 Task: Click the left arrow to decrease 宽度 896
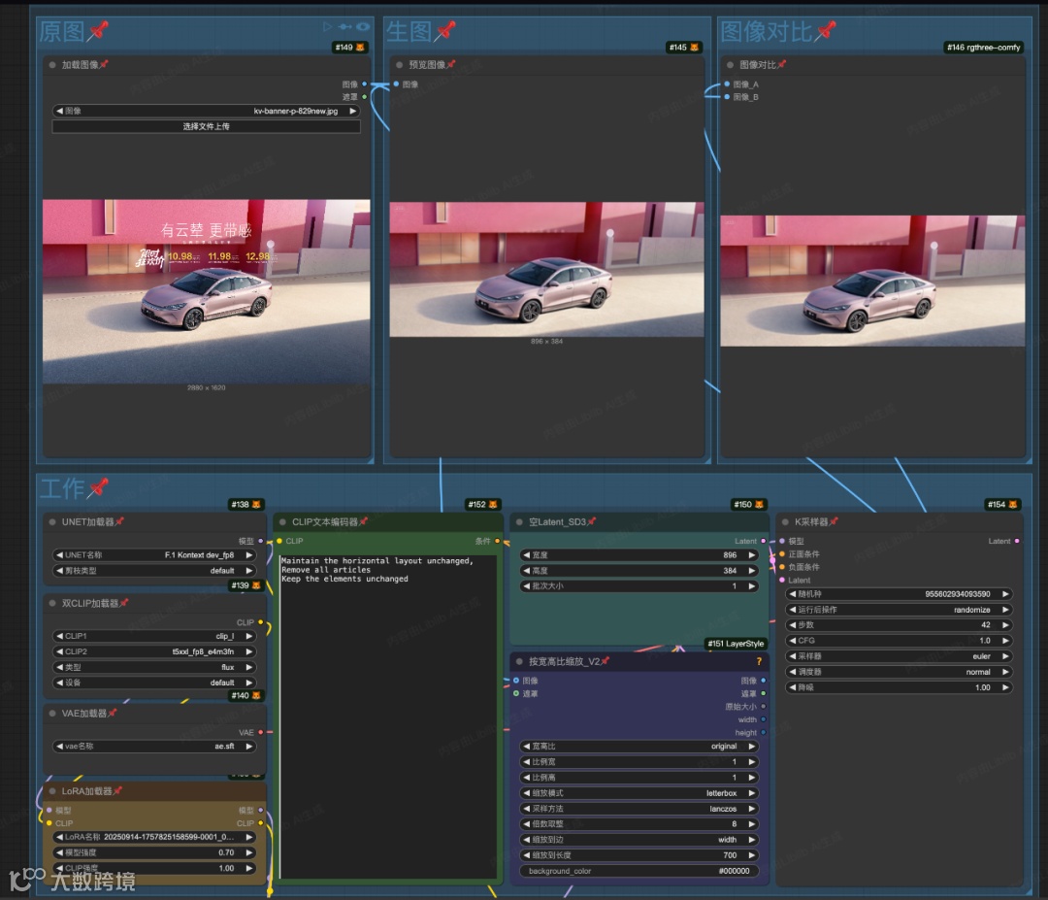(x=527, y=555)
